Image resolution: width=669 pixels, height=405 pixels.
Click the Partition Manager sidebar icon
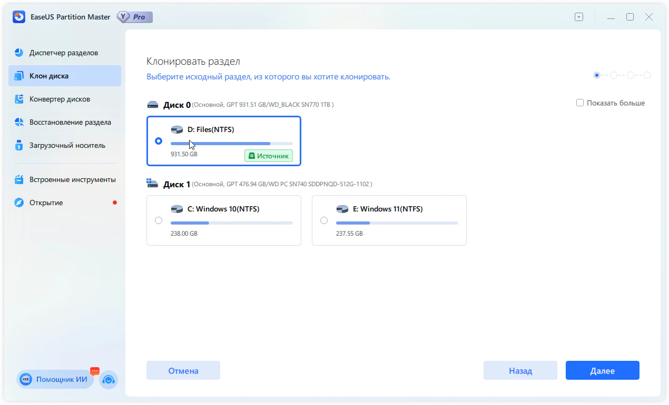click(19, 53)
